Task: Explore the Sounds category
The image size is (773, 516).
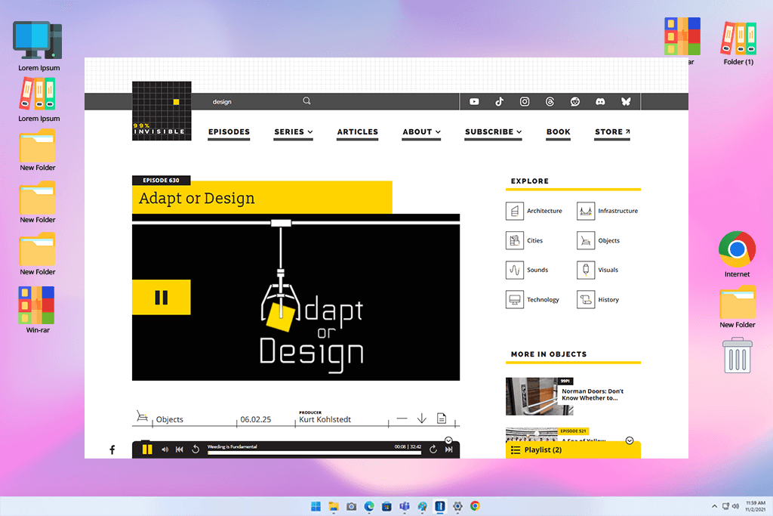Action: [527, 270]
